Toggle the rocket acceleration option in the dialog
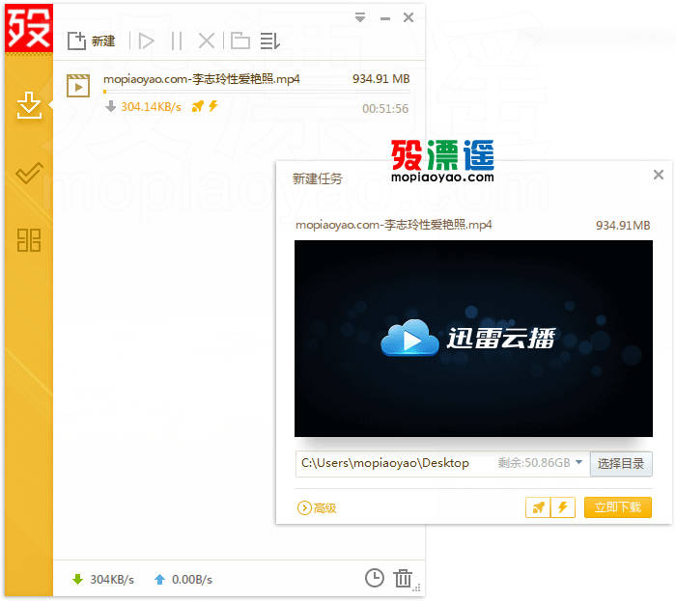The width and height of the screenshot is (676, 601). click(x=538, y=507)
